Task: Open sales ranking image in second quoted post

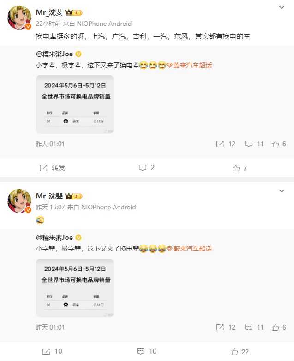Action: pyautogui.click(x=75, y=288)
